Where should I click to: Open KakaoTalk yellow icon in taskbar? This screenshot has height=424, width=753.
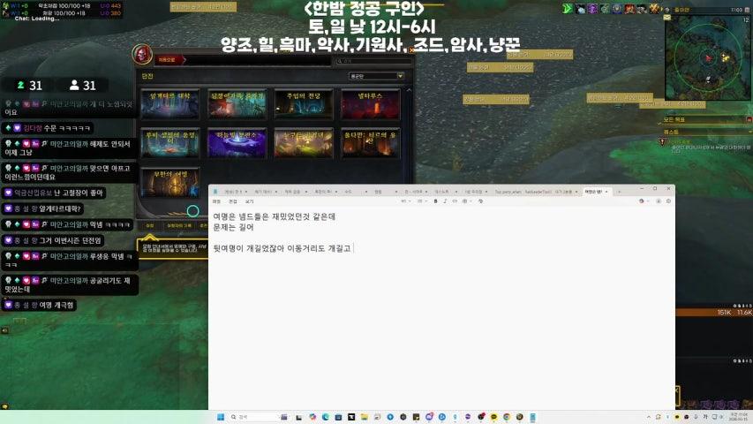[493, 417]
